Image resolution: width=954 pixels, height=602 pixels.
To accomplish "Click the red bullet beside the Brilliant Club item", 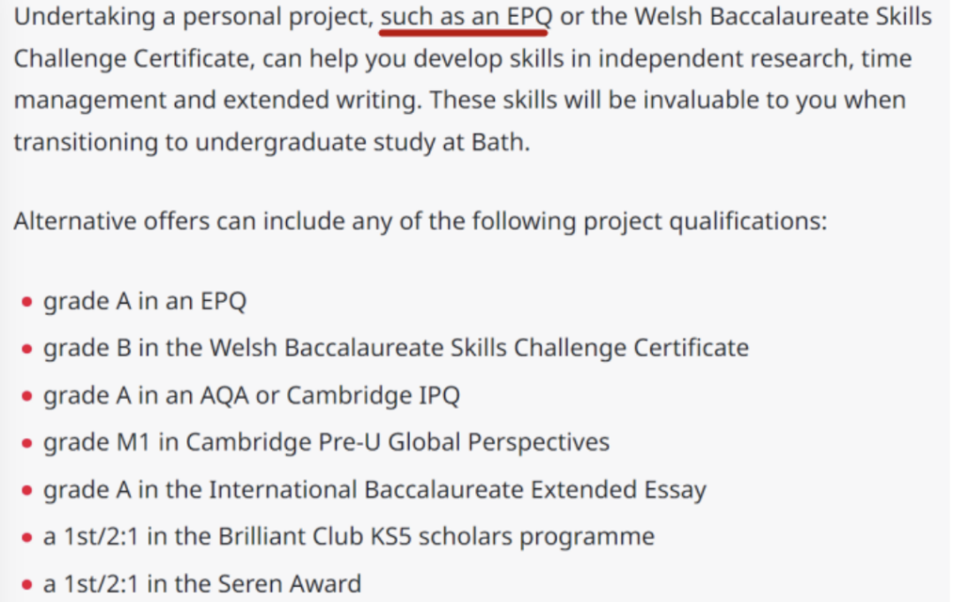I will [x=26, y=538].
